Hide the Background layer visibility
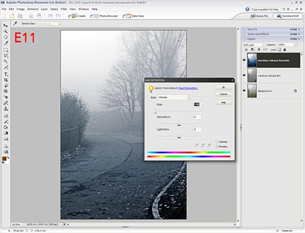Viewport: 305px width, 233px height. [245, 91]
